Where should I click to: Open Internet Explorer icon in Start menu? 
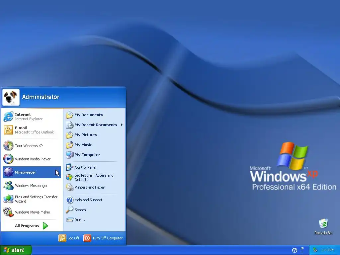click(x=8, y=117)
